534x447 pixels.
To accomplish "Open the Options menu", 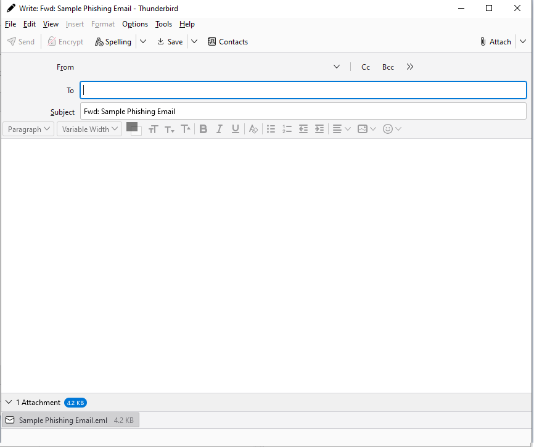I will (134, 24).
